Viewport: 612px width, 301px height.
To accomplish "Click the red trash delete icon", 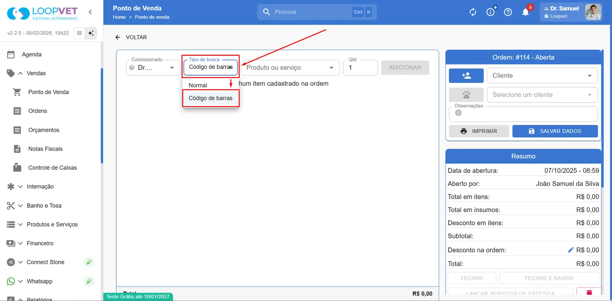I will click(x=589, y=292).
